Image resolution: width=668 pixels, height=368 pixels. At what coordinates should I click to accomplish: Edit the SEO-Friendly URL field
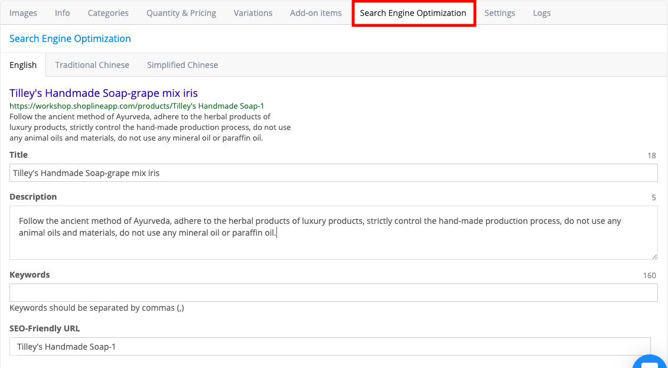point(330,346)
